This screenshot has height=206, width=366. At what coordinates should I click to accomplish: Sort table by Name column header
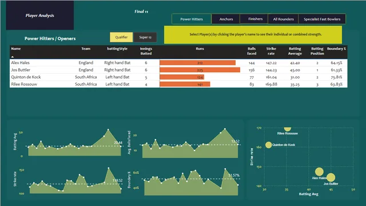[x=16, y=49]
